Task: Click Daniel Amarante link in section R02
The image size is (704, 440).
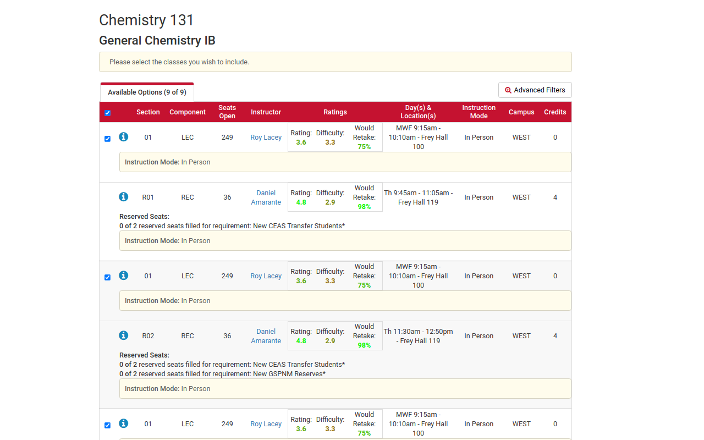Action: coord(266,335)
